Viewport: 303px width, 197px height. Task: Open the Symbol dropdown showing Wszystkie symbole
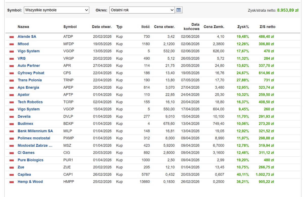click(x=57, y=10)
